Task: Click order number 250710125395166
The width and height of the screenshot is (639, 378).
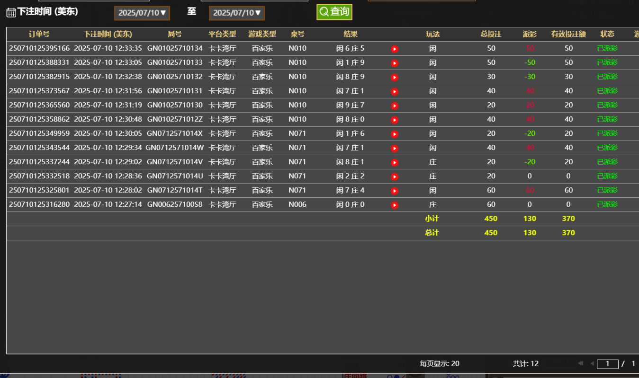Action: tap(39, 48)
